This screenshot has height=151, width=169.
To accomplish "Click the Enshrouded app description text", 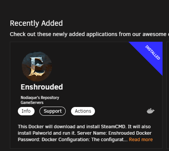I will (85, 133).
